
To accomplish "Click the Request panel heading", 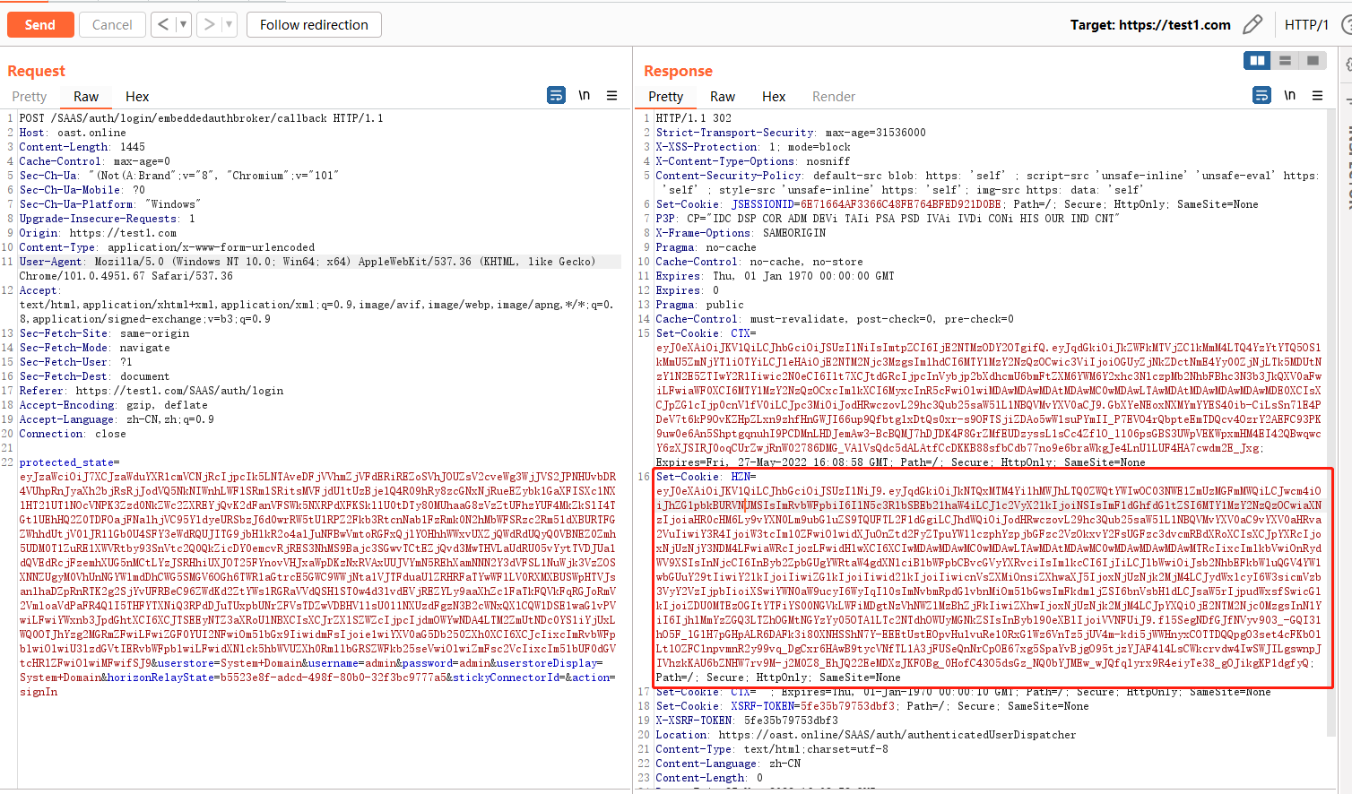I will click(x=36, y=71).
